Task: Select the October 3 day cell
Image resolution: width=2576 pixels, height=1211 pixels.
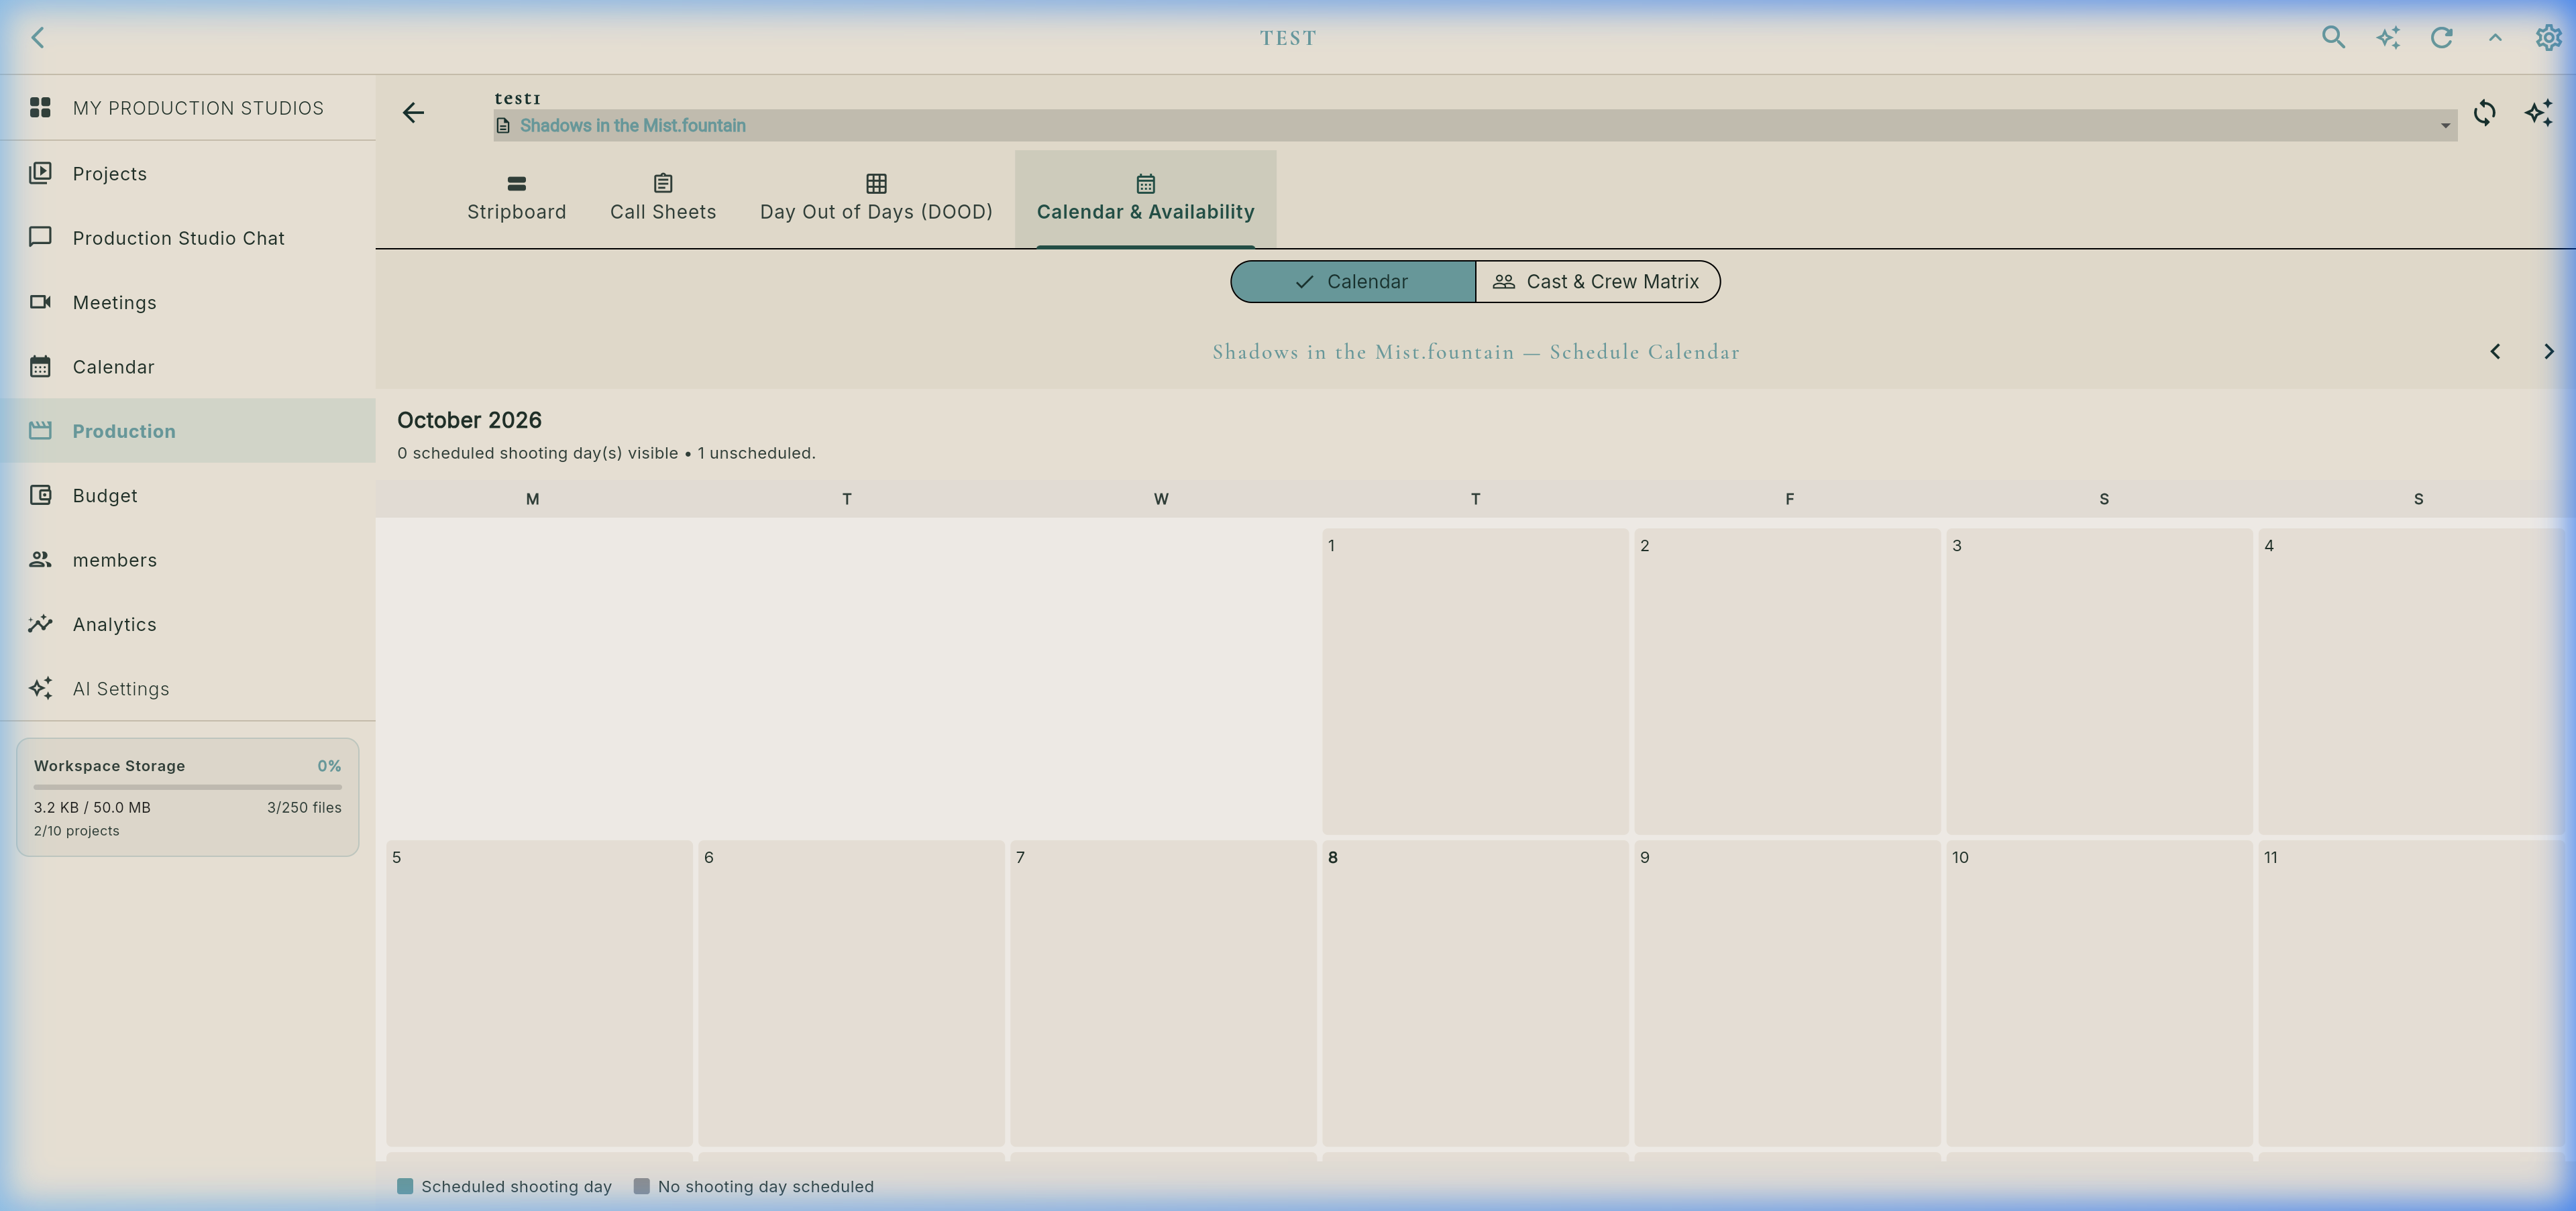Action: pos(2099,681)
